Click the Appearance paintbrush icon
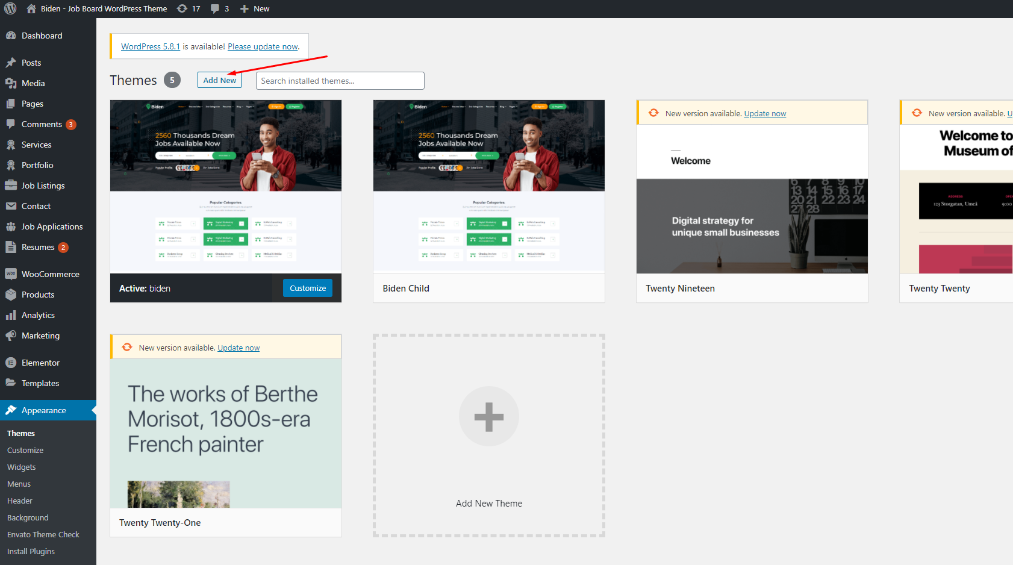This screenshot has width=1013, height=565. 11,410
